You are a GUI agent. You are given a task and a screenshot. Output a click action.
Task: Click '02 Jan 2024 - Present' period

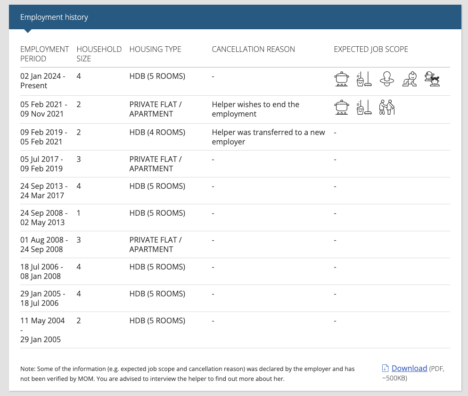click(43, 81)
